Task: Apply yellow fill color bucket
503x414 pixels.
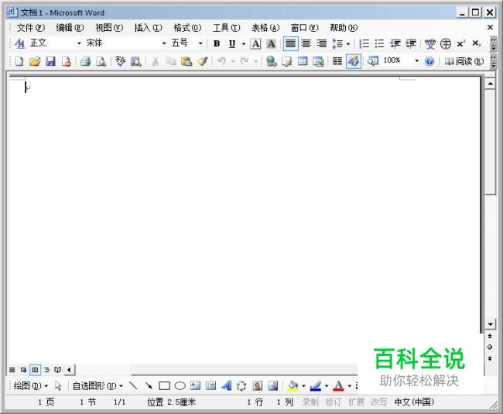Action: (293, 385)
